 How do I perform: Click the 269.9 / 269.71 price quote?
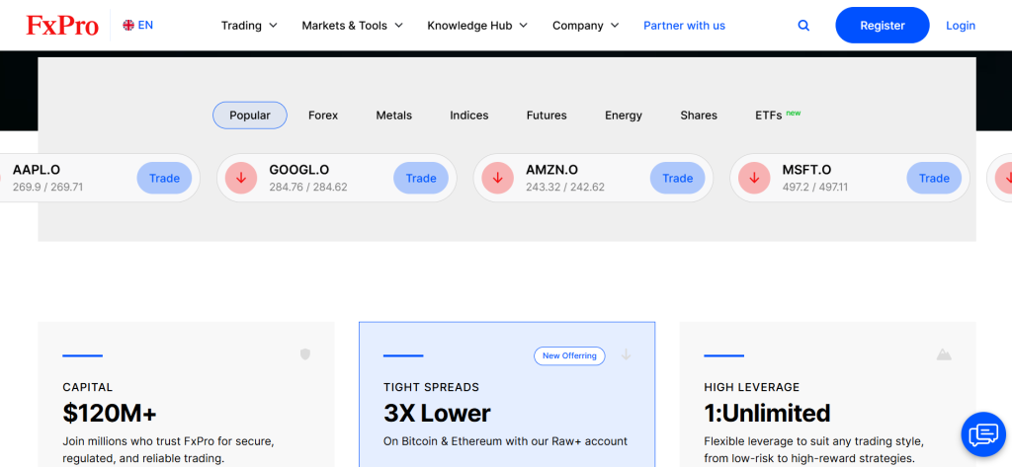[47, 187]
